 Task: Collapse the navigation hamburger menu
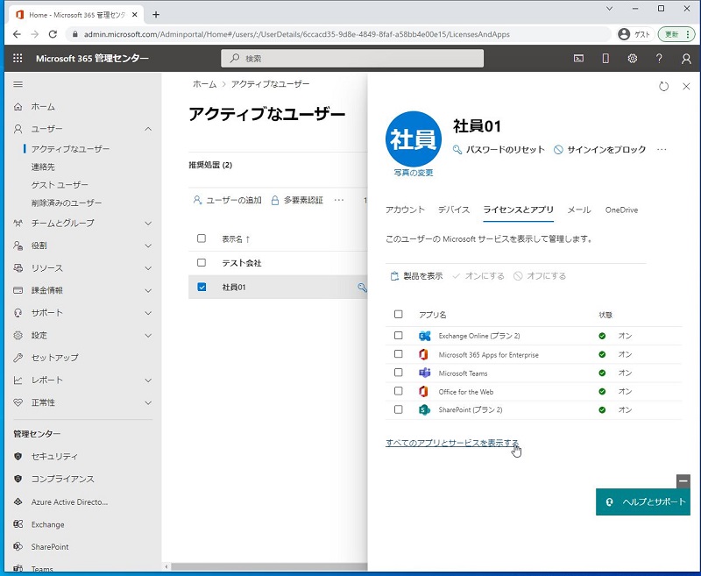[18, 84]
